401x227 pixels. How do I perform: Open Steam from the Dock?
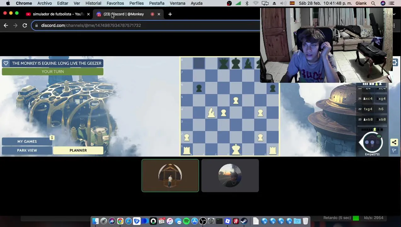click(x=244, y=221)
